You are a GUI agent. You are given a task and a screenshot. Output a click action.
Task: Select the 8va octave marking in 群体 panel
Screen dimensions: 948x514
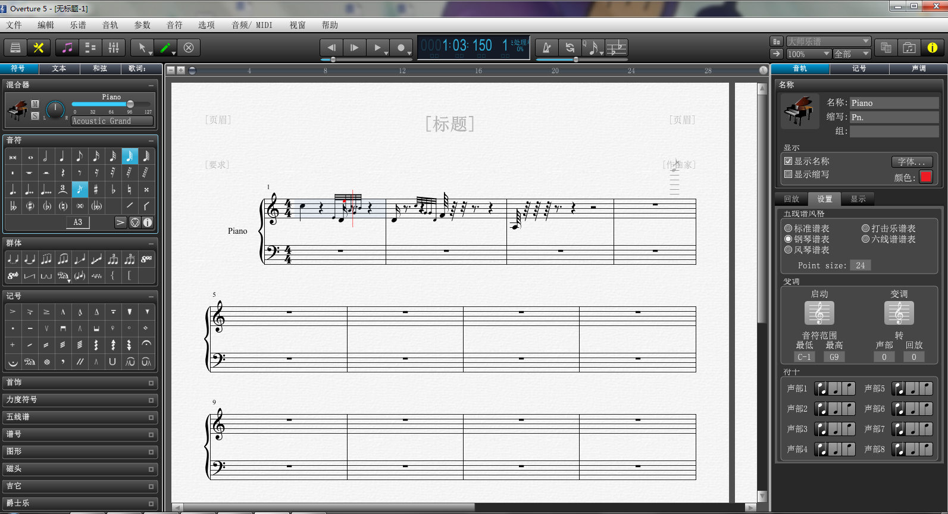(146, 259)
